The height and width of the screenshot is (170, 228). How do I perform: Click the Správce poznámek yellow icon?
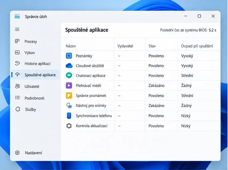tap(69, 96)
